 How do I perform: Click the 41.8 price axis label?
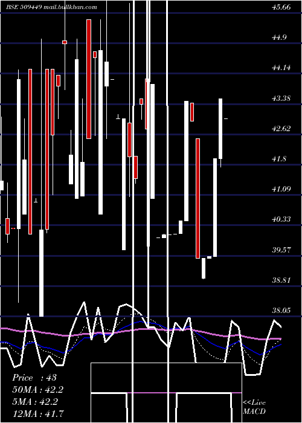pos(279,158)
